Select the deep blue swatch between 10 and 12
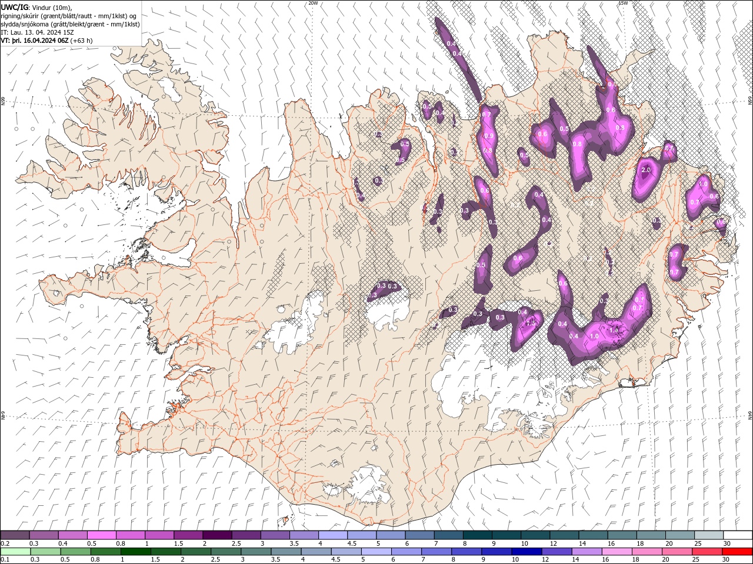Screen dimensions: 753x564 [x=527, y=552]
